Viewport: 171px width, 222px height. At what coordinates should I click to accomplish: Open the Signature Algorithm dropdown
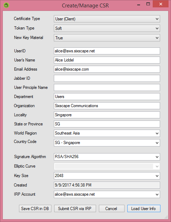click(x=107, y=157)
